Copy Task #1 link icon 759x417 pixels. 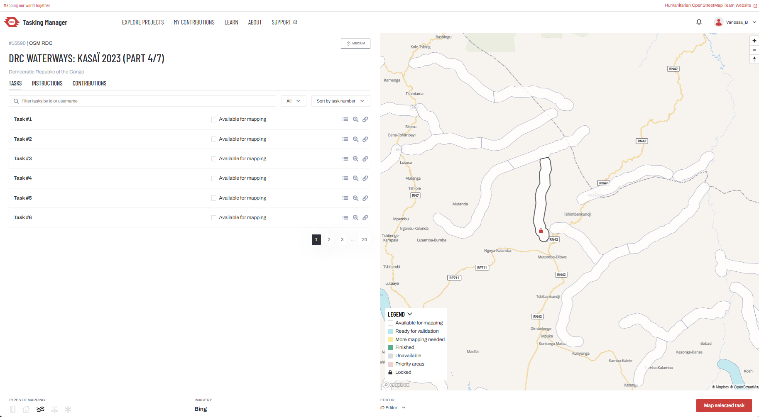(365, 119)
